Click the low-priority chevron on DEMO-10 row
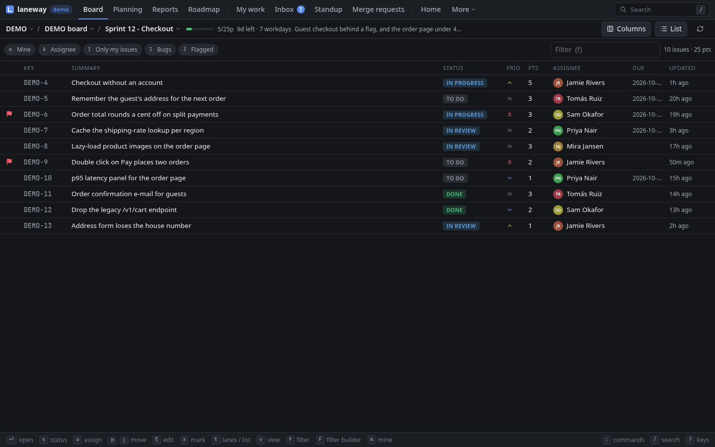 [509, 178]
